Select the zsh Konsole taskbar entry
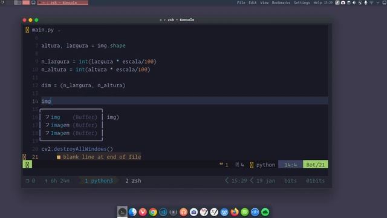Viewport: 387px width, 218px height. coord(63,2)
